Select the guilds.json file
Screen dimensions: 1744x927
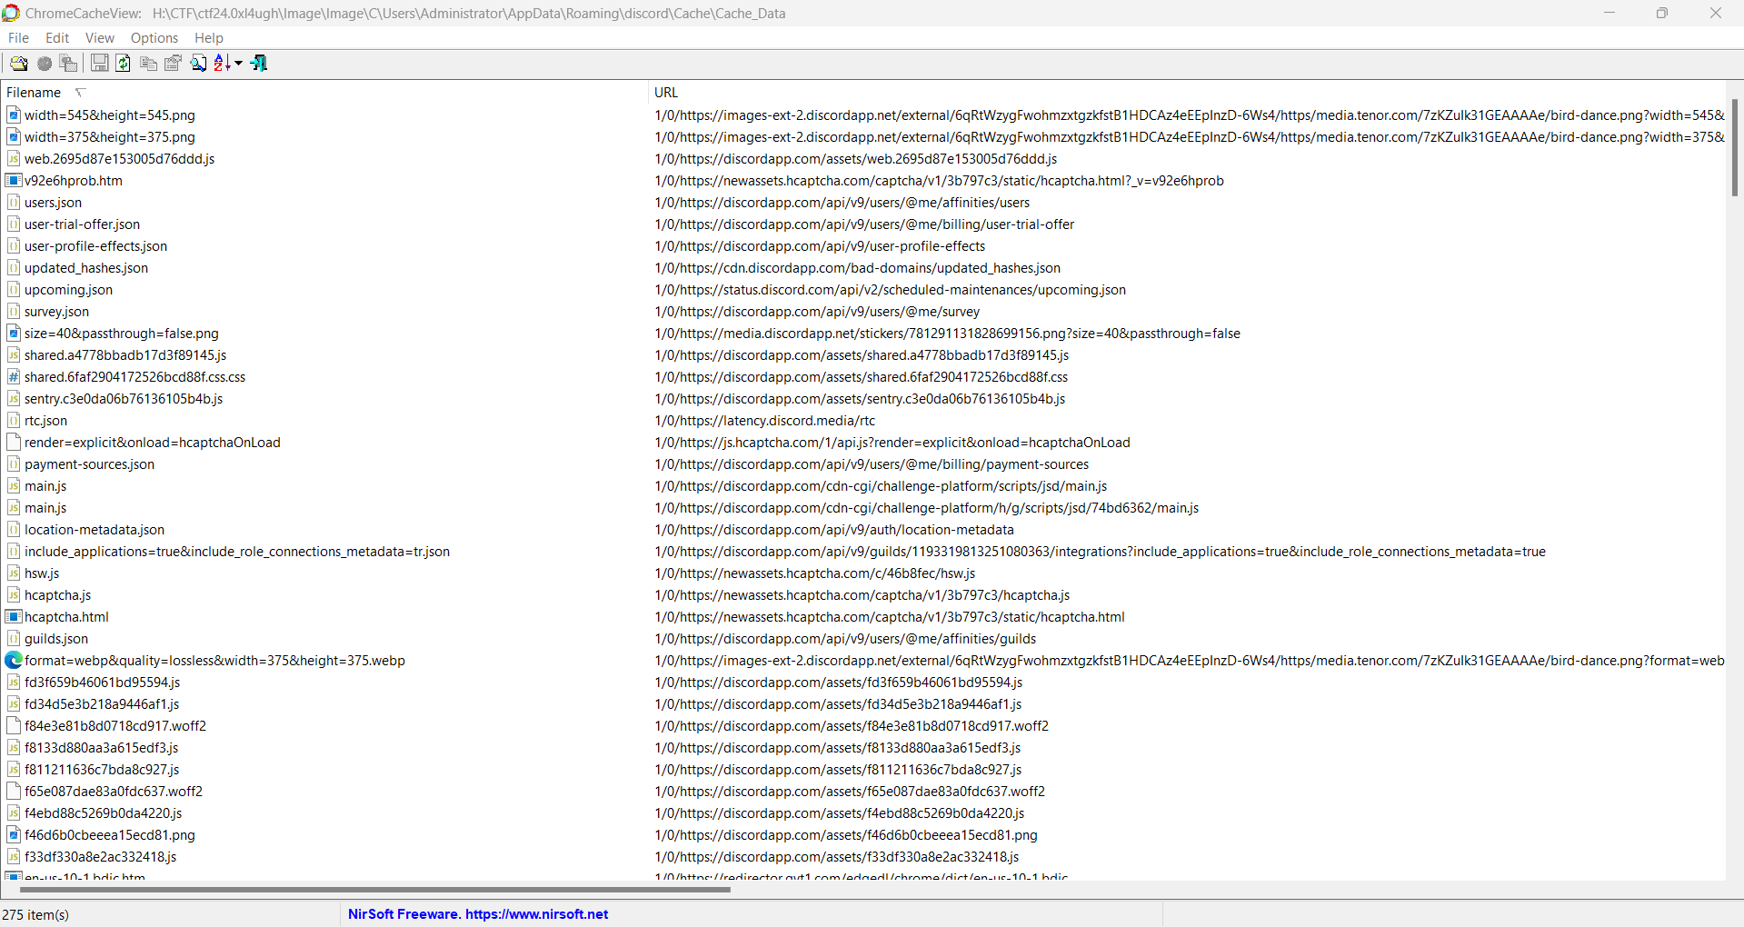coord(56,638)
